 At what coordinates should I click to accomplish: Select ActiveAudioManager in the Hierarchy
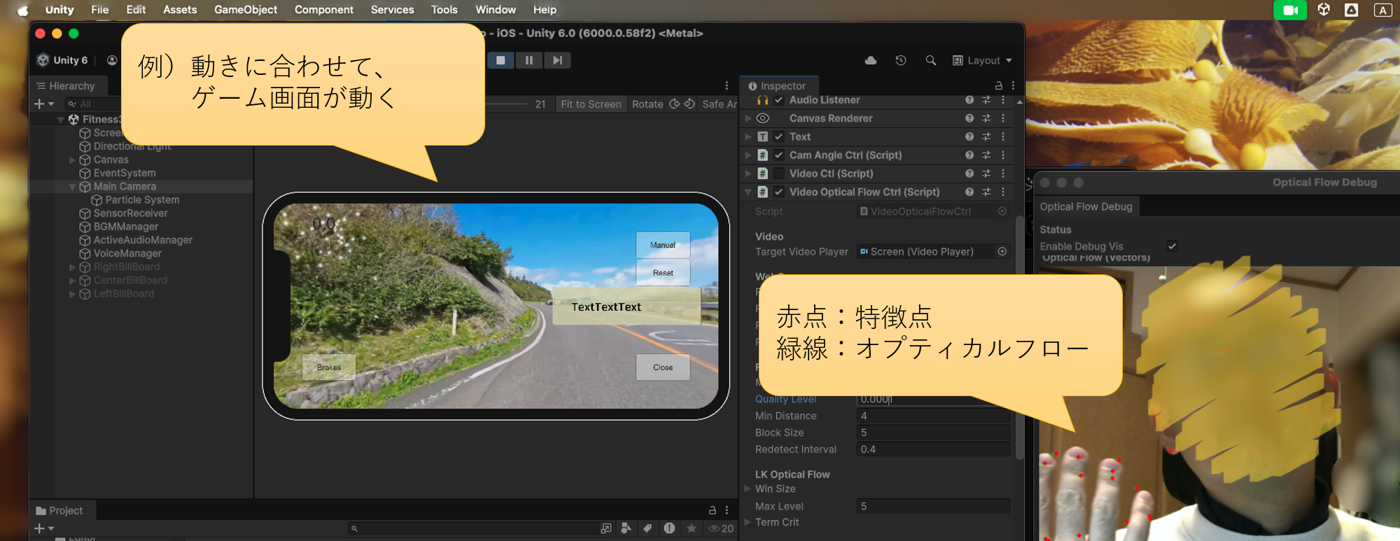tap(143, 240)
